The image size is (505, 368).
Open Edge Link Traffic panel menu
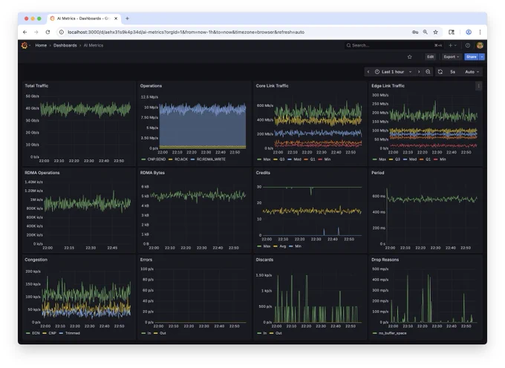pyautogui.click(x=478, y=86)
